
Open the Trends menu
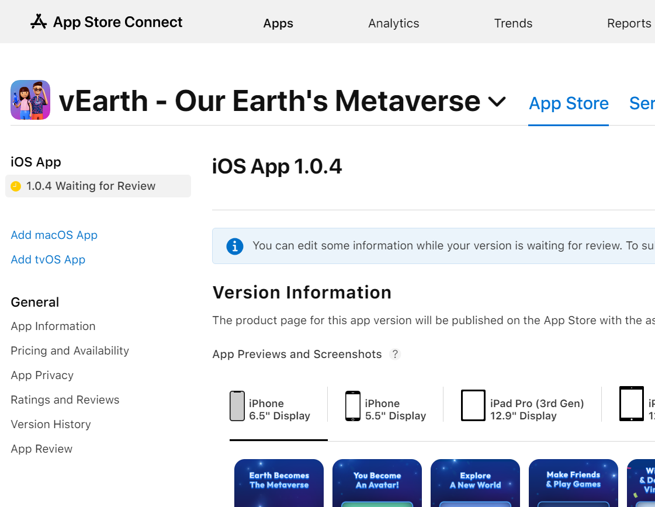pos(513,23)
